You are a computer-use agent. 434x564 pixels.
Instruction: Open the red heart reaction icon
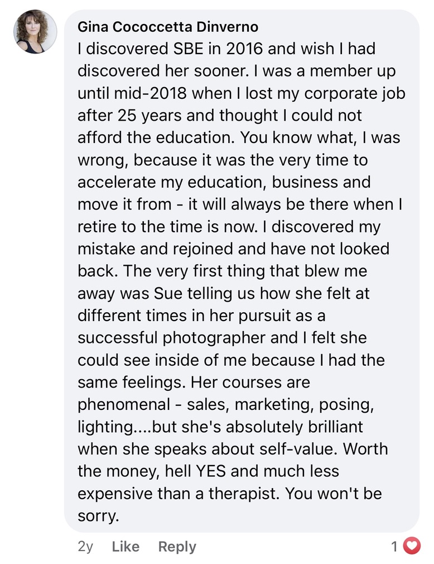[411, 546]
